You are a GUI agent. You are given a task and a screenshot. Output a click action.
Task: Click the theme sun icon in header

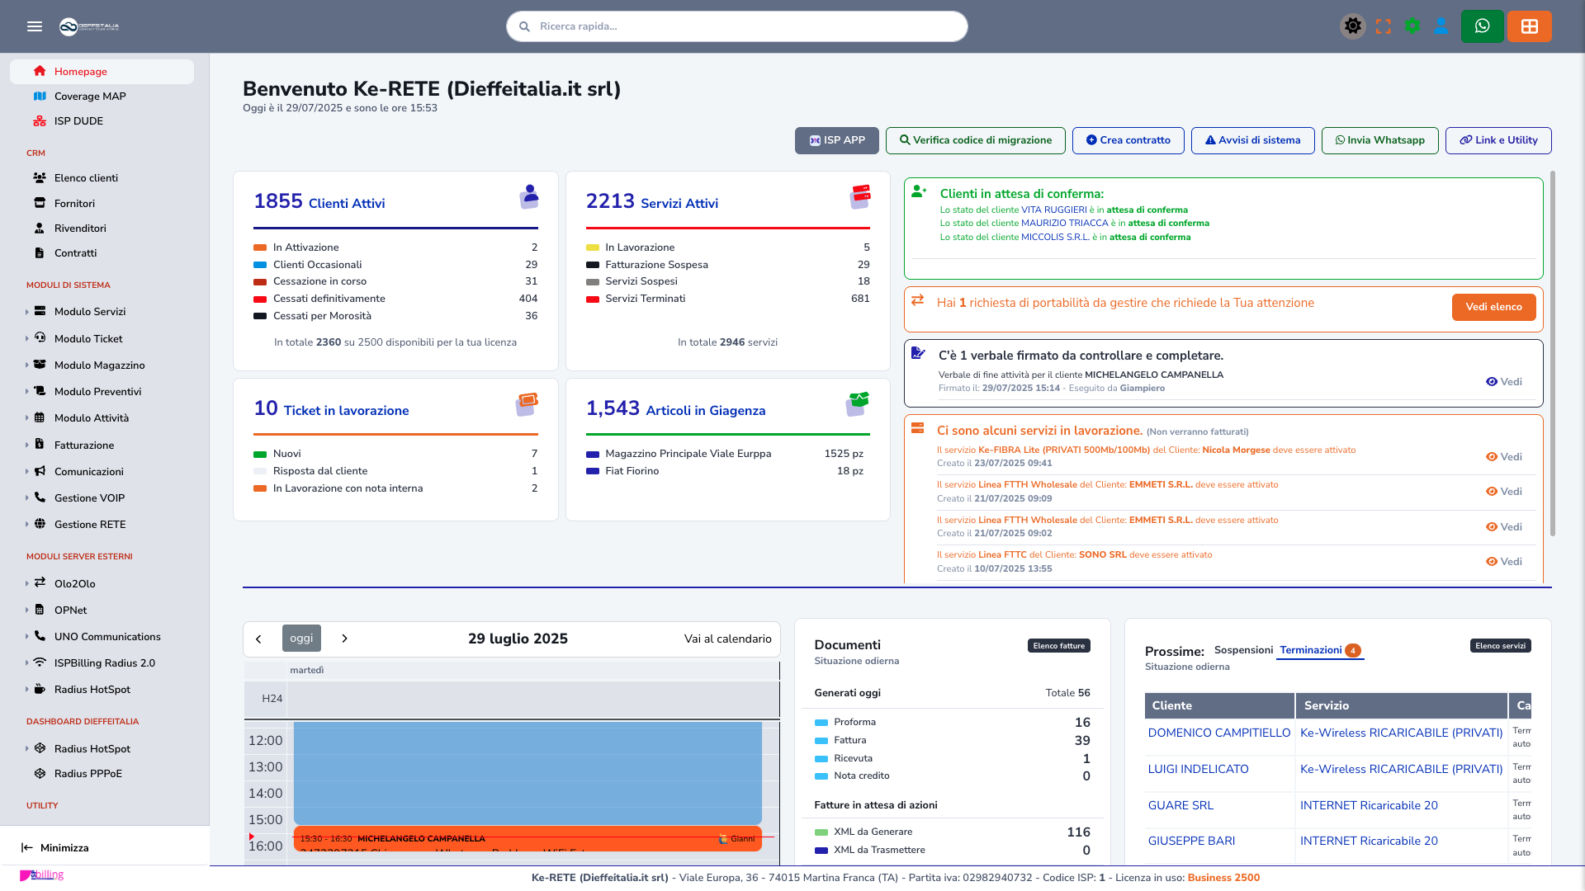point(1352,26)
